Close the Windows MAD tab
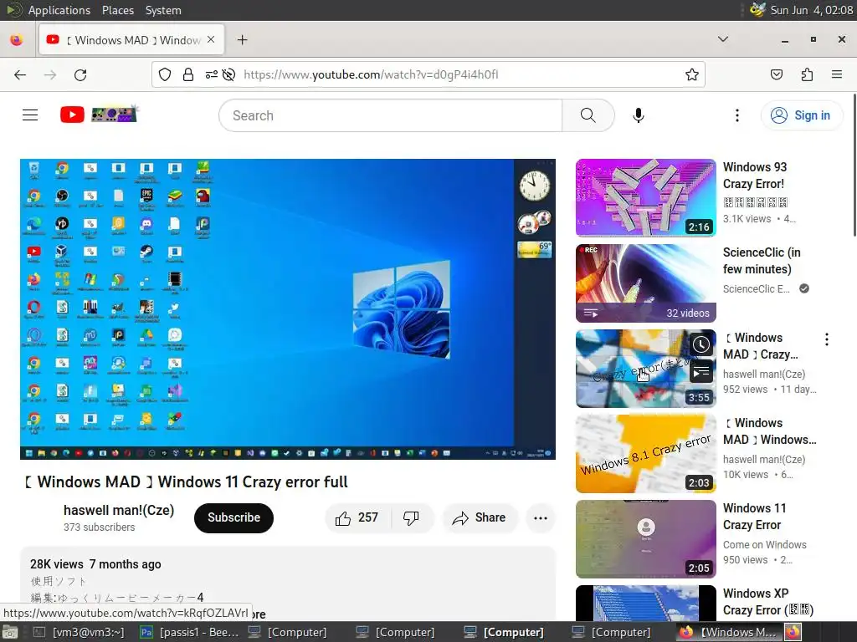 (x=211, y=40)
